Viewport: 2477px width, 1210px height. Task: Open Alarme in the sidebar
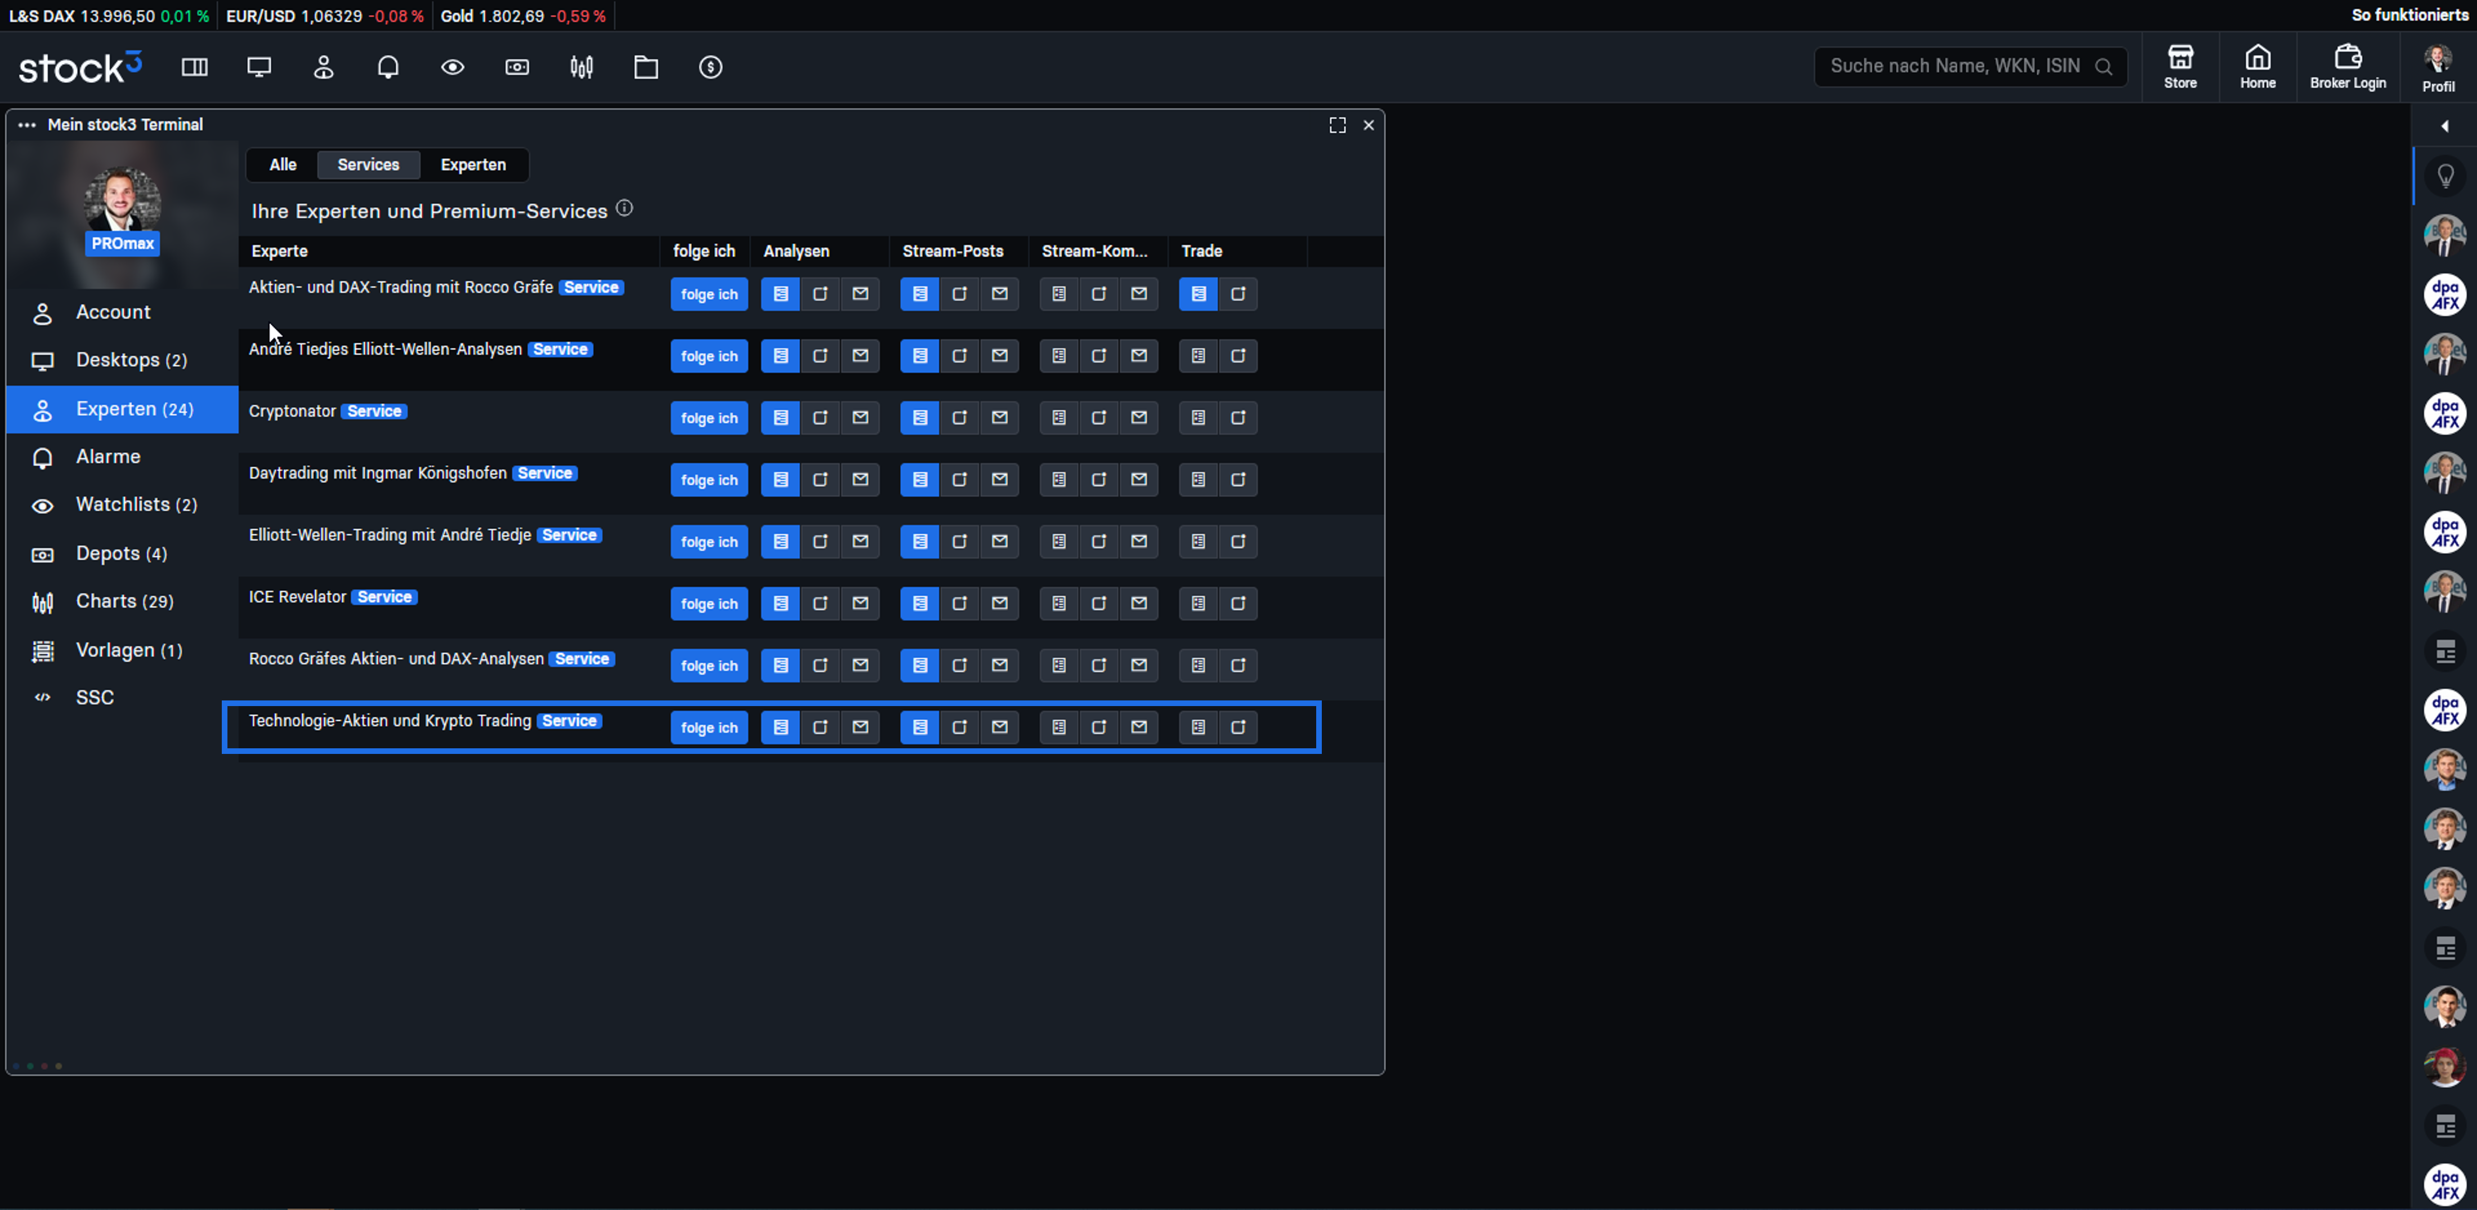coord(122,457)
